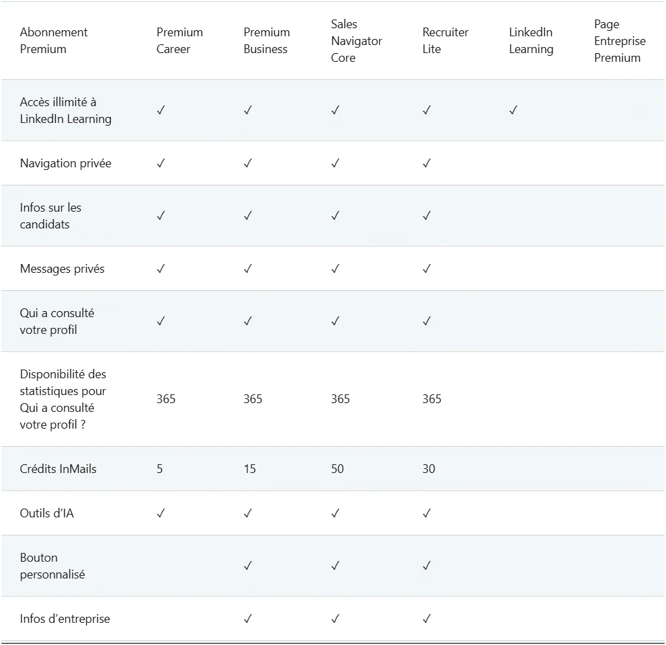The height and width of the screenshot is (645, 666).
Task: Click the Page Entreprise Premium column header
Action: [620, 41]
